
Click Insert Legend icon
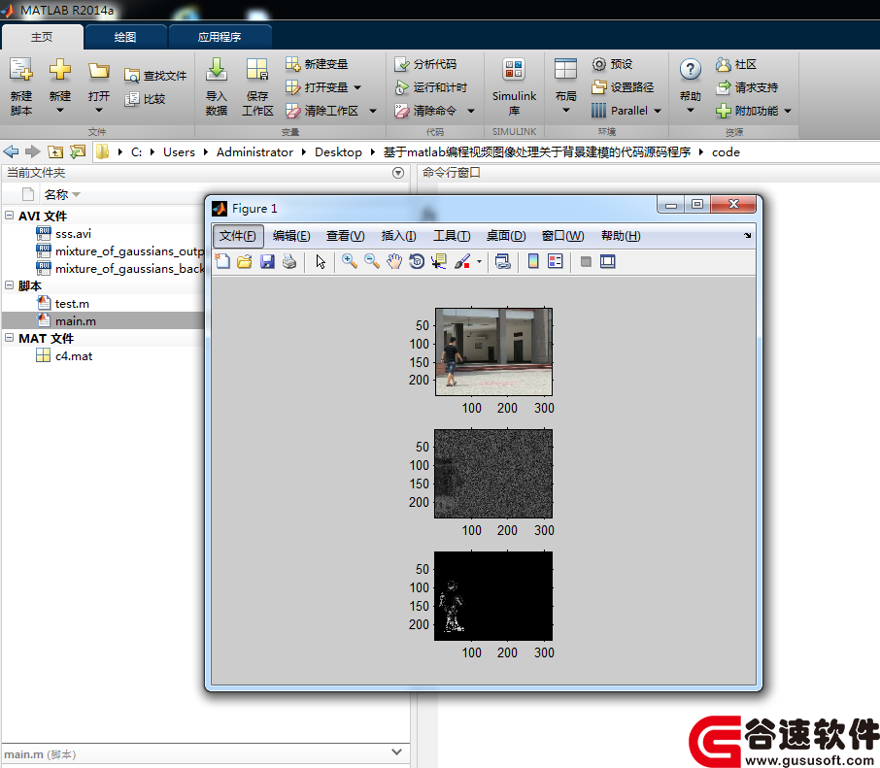pyautogui.click(x=555, y=261)
